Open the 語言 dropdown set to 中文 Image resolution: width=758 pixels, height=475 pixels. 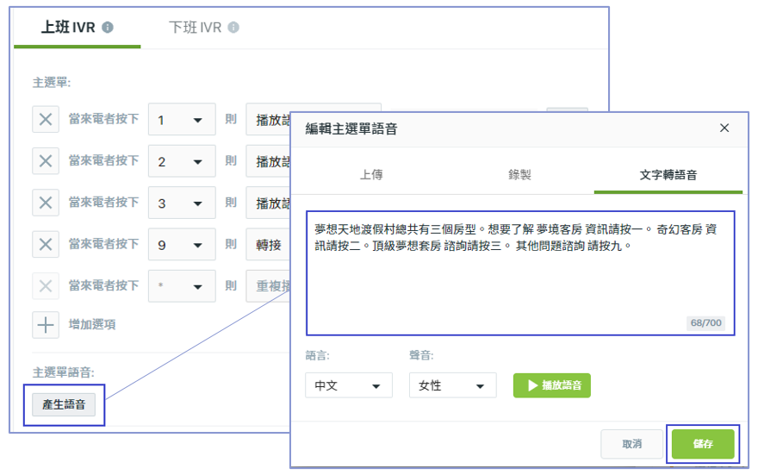point(349,385)
